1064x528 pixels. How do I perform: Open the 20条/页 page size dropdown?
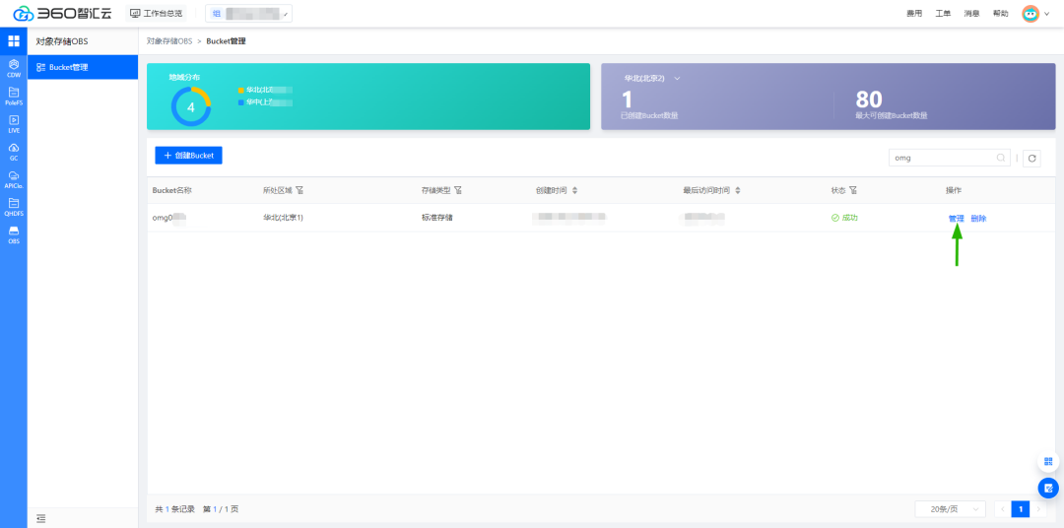tap(950, 509)
